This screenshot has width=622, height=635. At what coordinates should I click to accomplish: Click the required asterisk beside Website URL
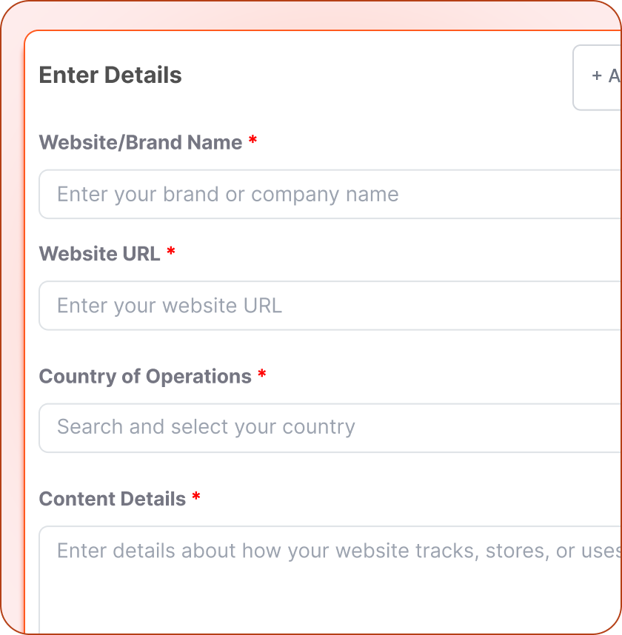pyautogui.click(x=171, y=252)
